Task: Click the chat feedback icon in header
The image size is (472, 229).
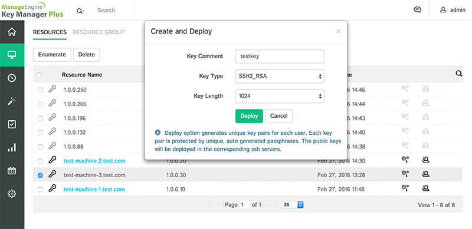Action: [x=417, y=10]
